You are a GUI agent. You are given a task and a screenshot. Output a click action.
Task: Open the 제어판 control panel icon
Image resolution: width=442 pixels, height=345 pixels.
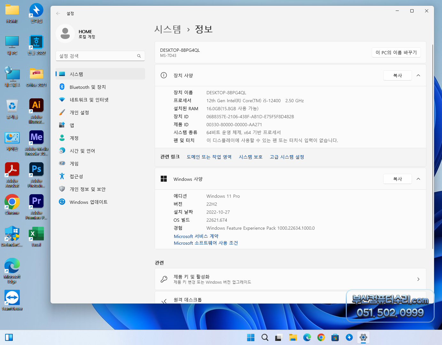12,141
